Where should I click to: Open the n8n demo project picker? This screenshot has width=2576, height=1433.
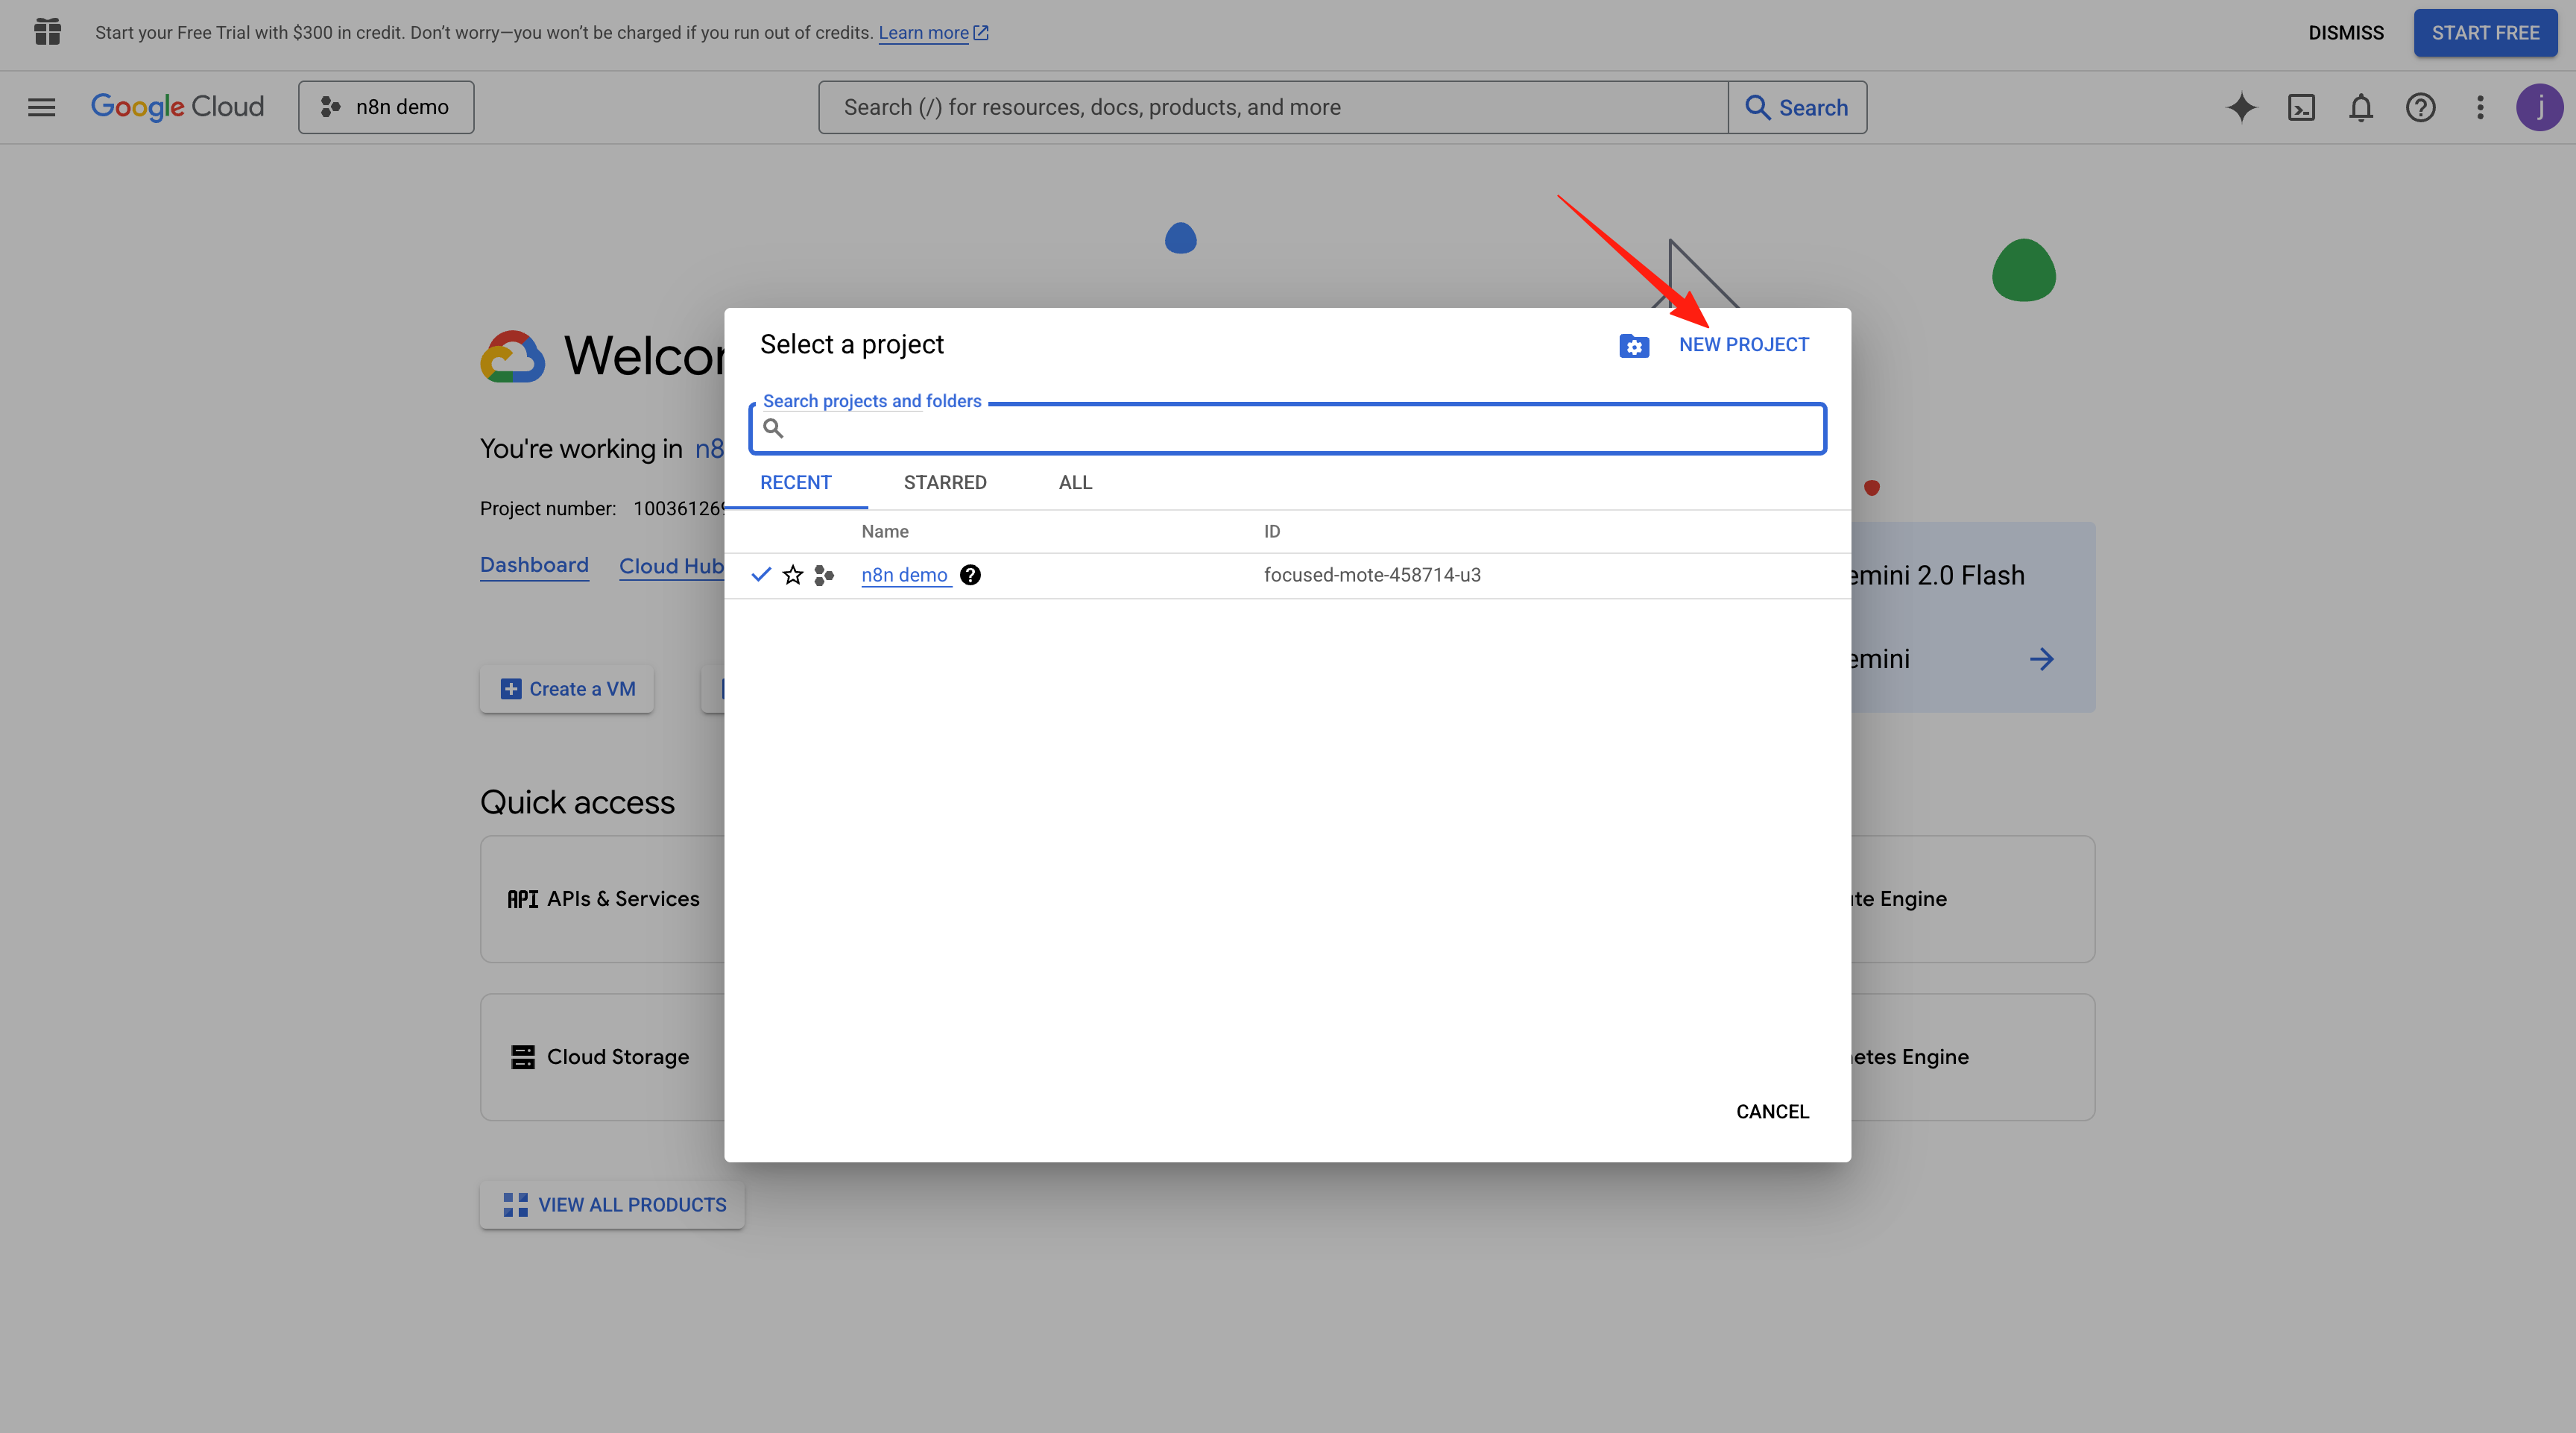386,107
